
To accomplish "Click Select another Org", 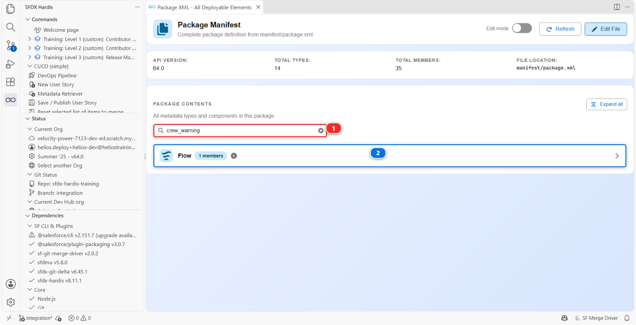I will point(60,166).
